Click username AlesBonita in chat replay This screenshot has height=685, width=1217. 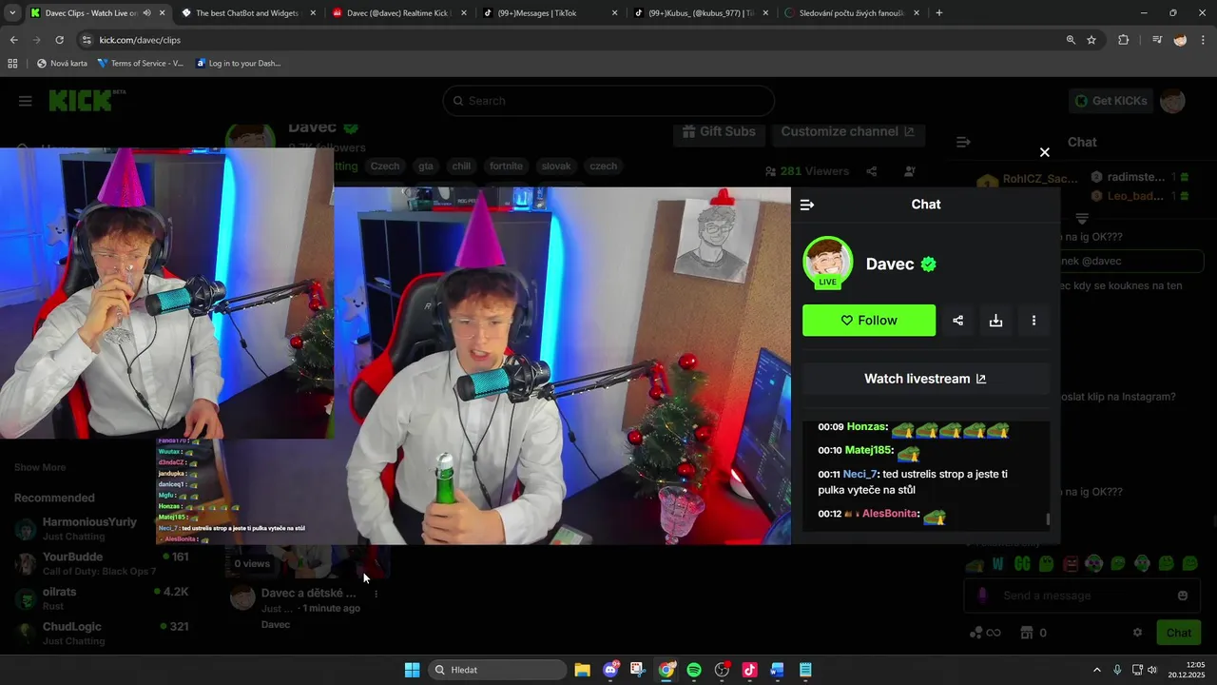[889, 514]
